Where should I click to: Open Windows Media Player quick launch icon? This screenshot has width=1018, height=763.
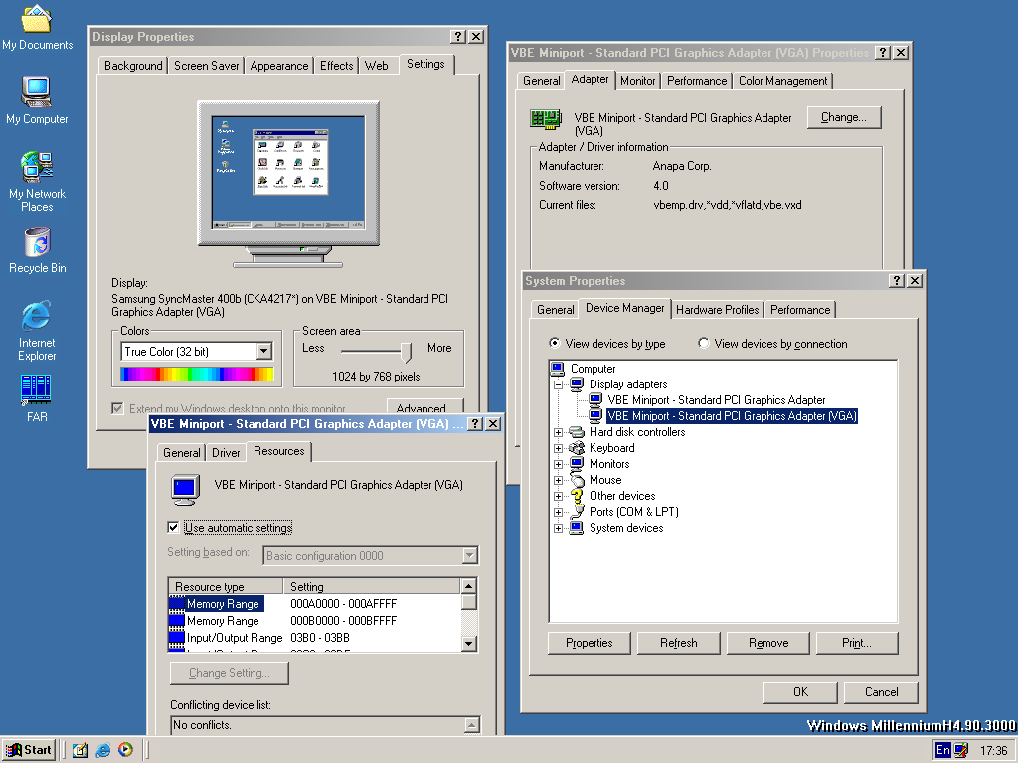point(125,750)
